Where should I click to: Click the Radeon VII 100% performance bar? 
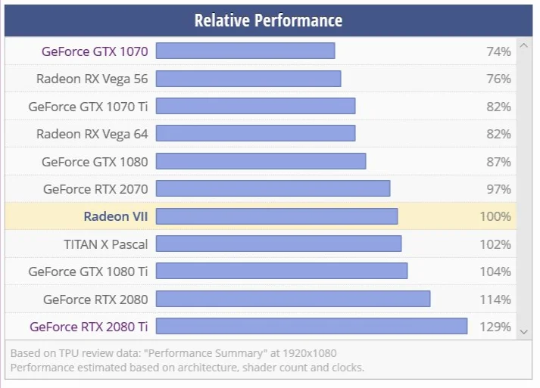(277, 216)
